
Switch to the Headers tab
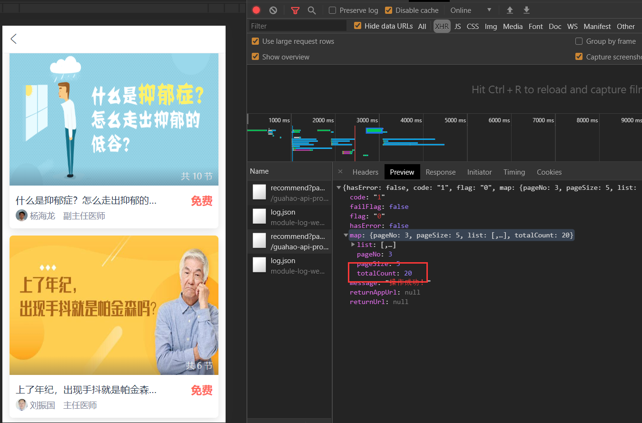365,172
